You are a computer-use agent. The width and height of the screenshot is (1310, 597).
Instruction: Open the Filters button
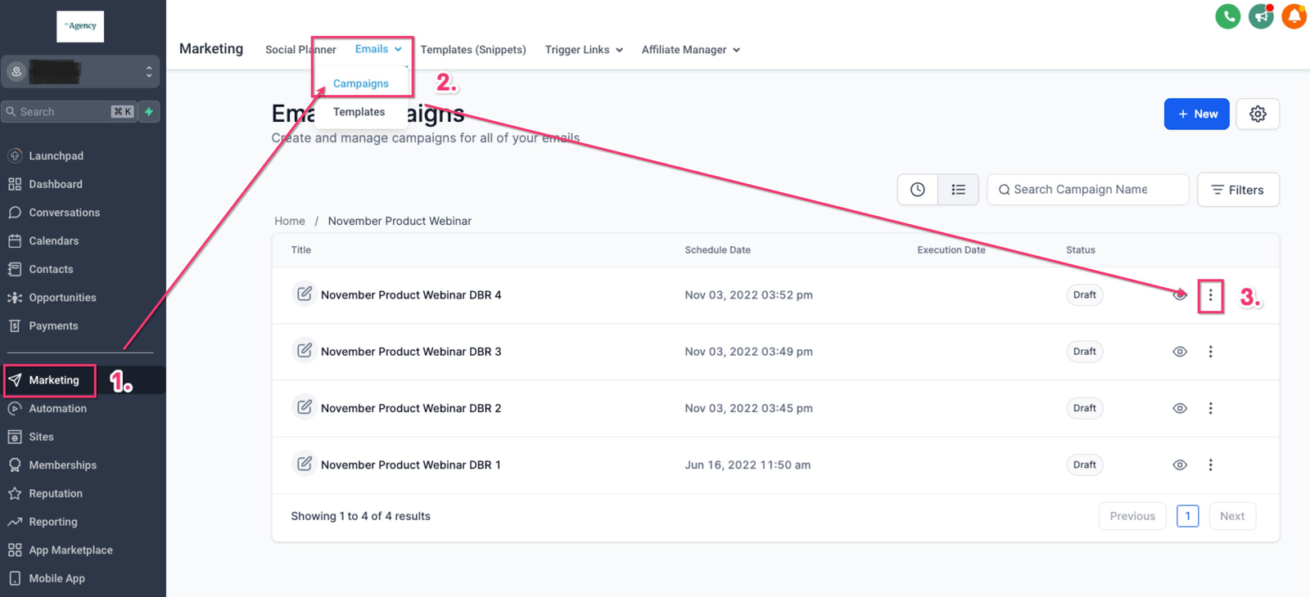click(1238, 190)
